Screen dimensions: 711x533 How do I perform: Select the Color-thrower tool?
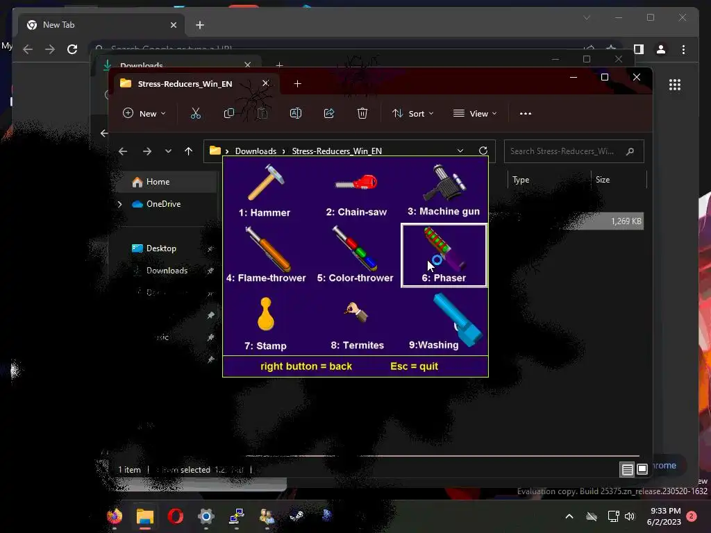tap(355, 255)
